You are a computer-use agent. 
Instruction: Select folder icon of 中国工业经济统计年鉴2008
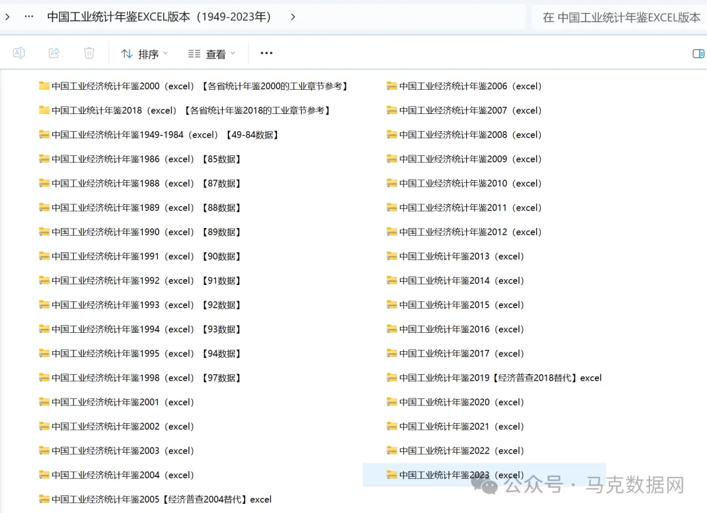392,134
